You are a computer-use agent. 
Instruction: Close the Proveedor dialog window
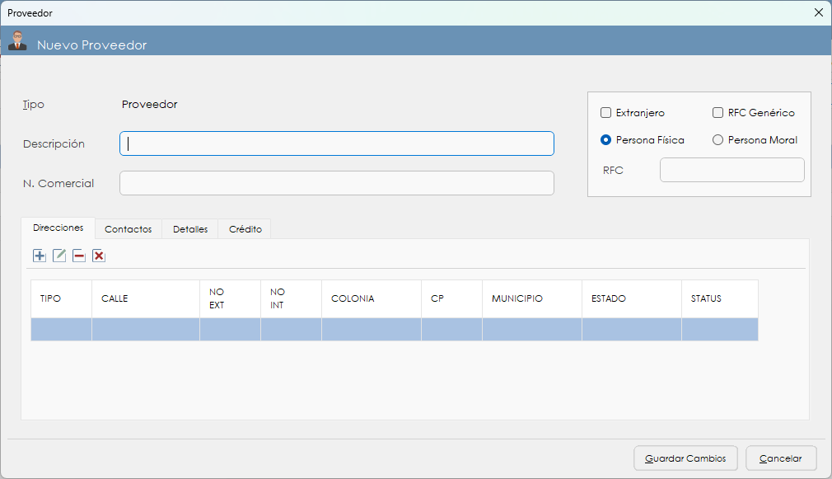818,12
